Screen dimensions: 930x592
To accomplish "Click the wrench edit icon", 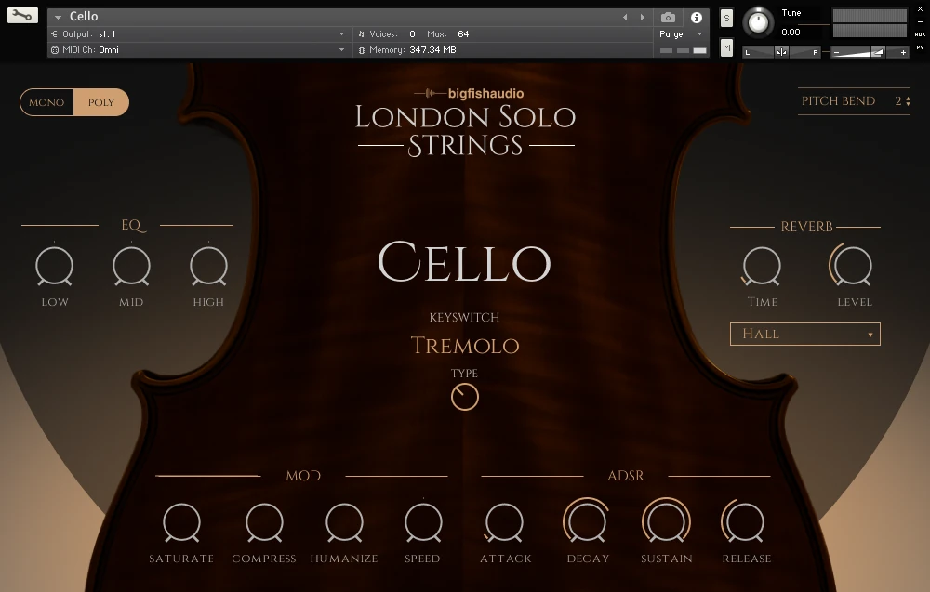I will [22, 16].
